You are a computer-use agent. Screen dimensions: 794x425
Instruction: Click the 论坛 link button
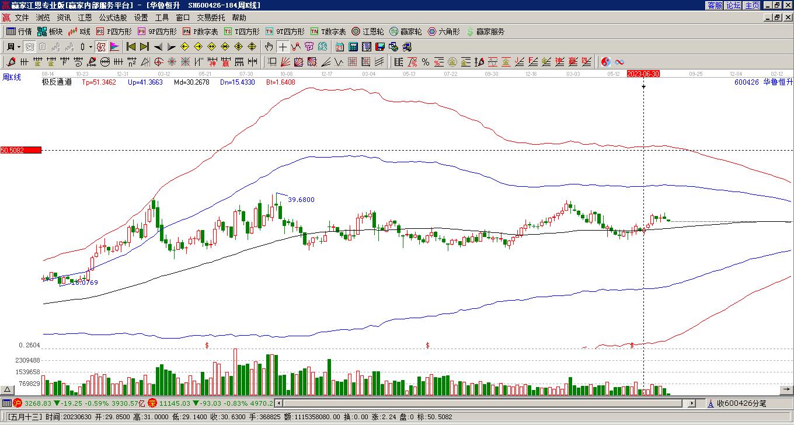(x=733, y=5)
